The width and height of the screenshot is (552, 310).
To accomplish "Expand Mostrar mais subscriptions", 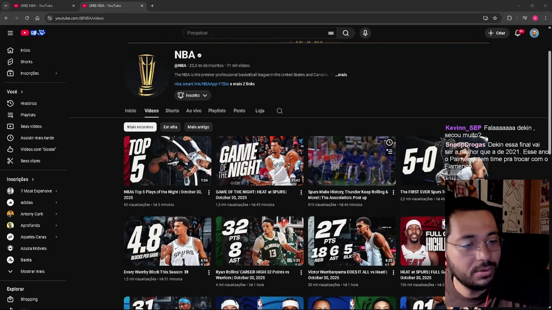I will click(x=33, y=271).
